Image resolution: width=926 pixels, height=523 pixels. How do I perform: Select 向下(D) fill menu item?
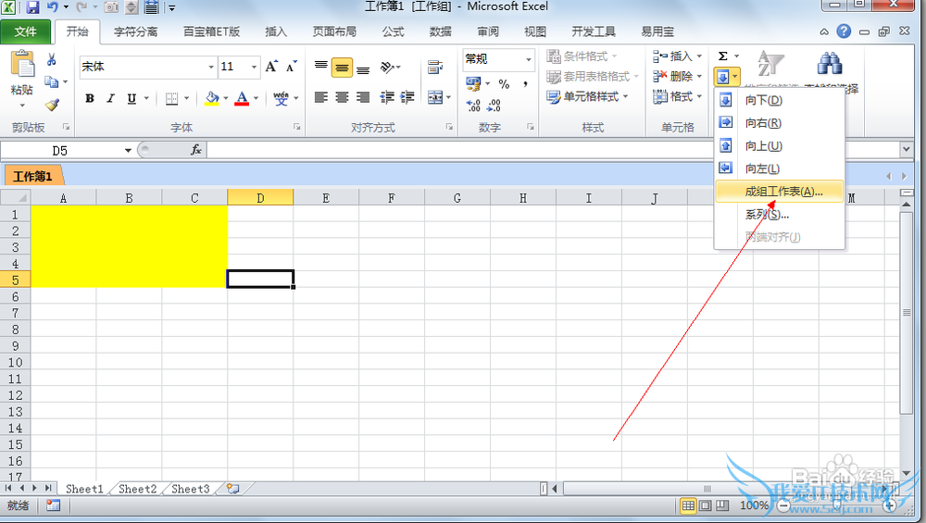click(780, 100)
